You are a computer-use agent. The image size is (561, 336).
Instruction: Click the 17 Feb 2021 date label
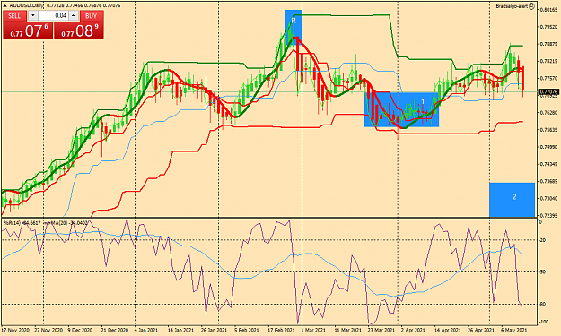(281, 330)
